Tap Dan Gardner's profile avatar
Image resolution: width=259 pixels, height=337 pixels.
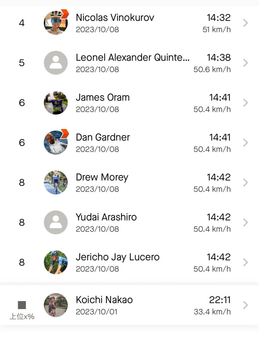[x=56, y=143]
